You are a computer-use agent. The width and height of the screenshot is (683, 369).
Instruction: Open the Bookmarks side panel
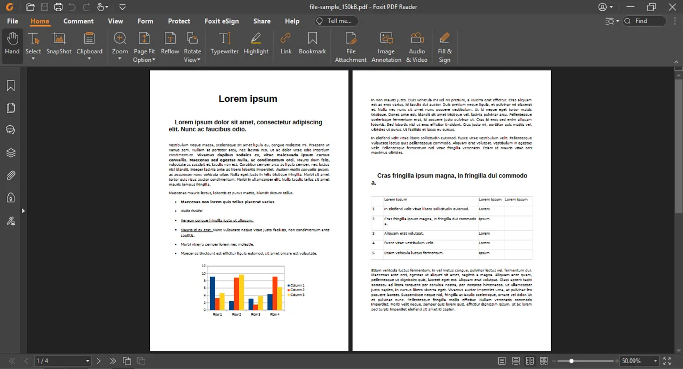11,86
